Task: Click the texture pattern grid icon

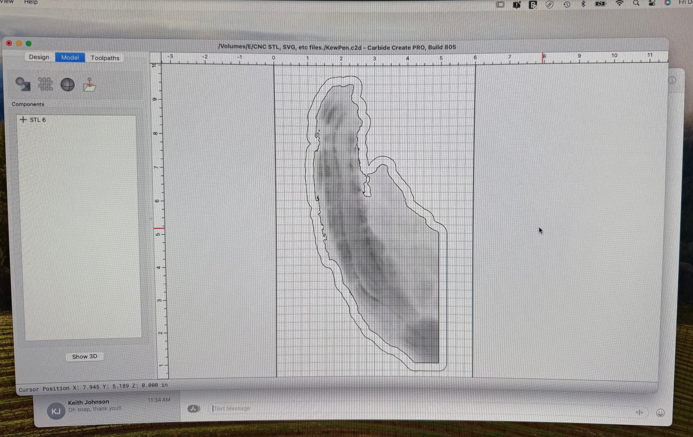Action: 45,84
